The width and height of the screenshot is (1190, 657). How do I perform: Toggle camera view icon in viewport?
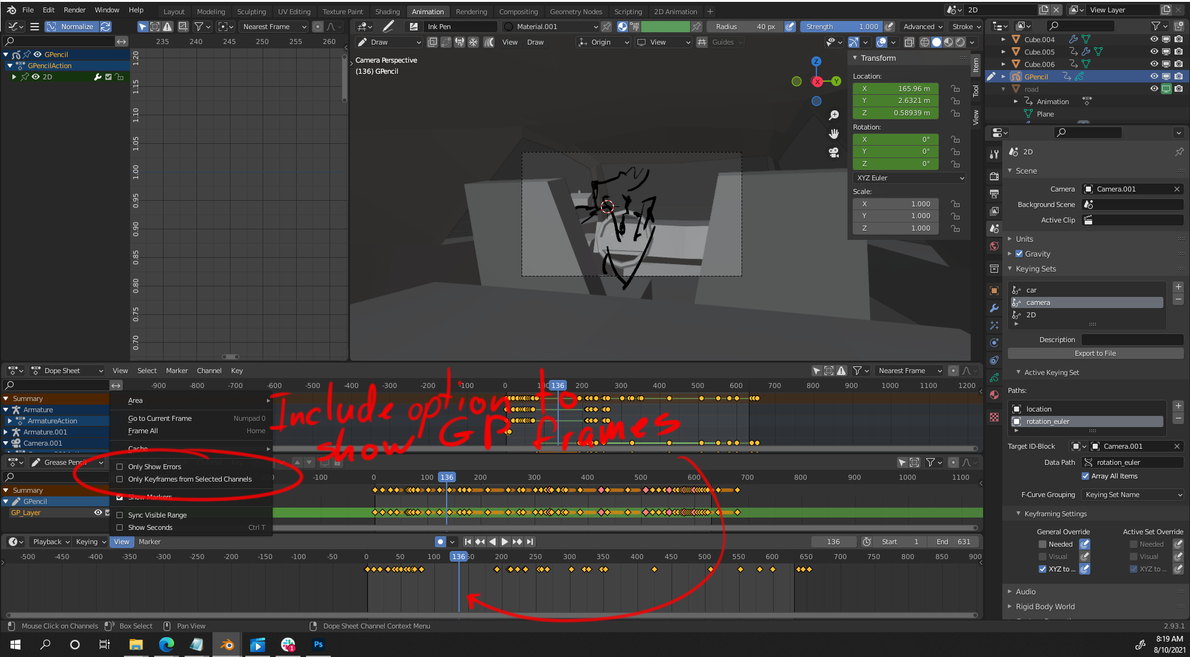pos(834,152)
